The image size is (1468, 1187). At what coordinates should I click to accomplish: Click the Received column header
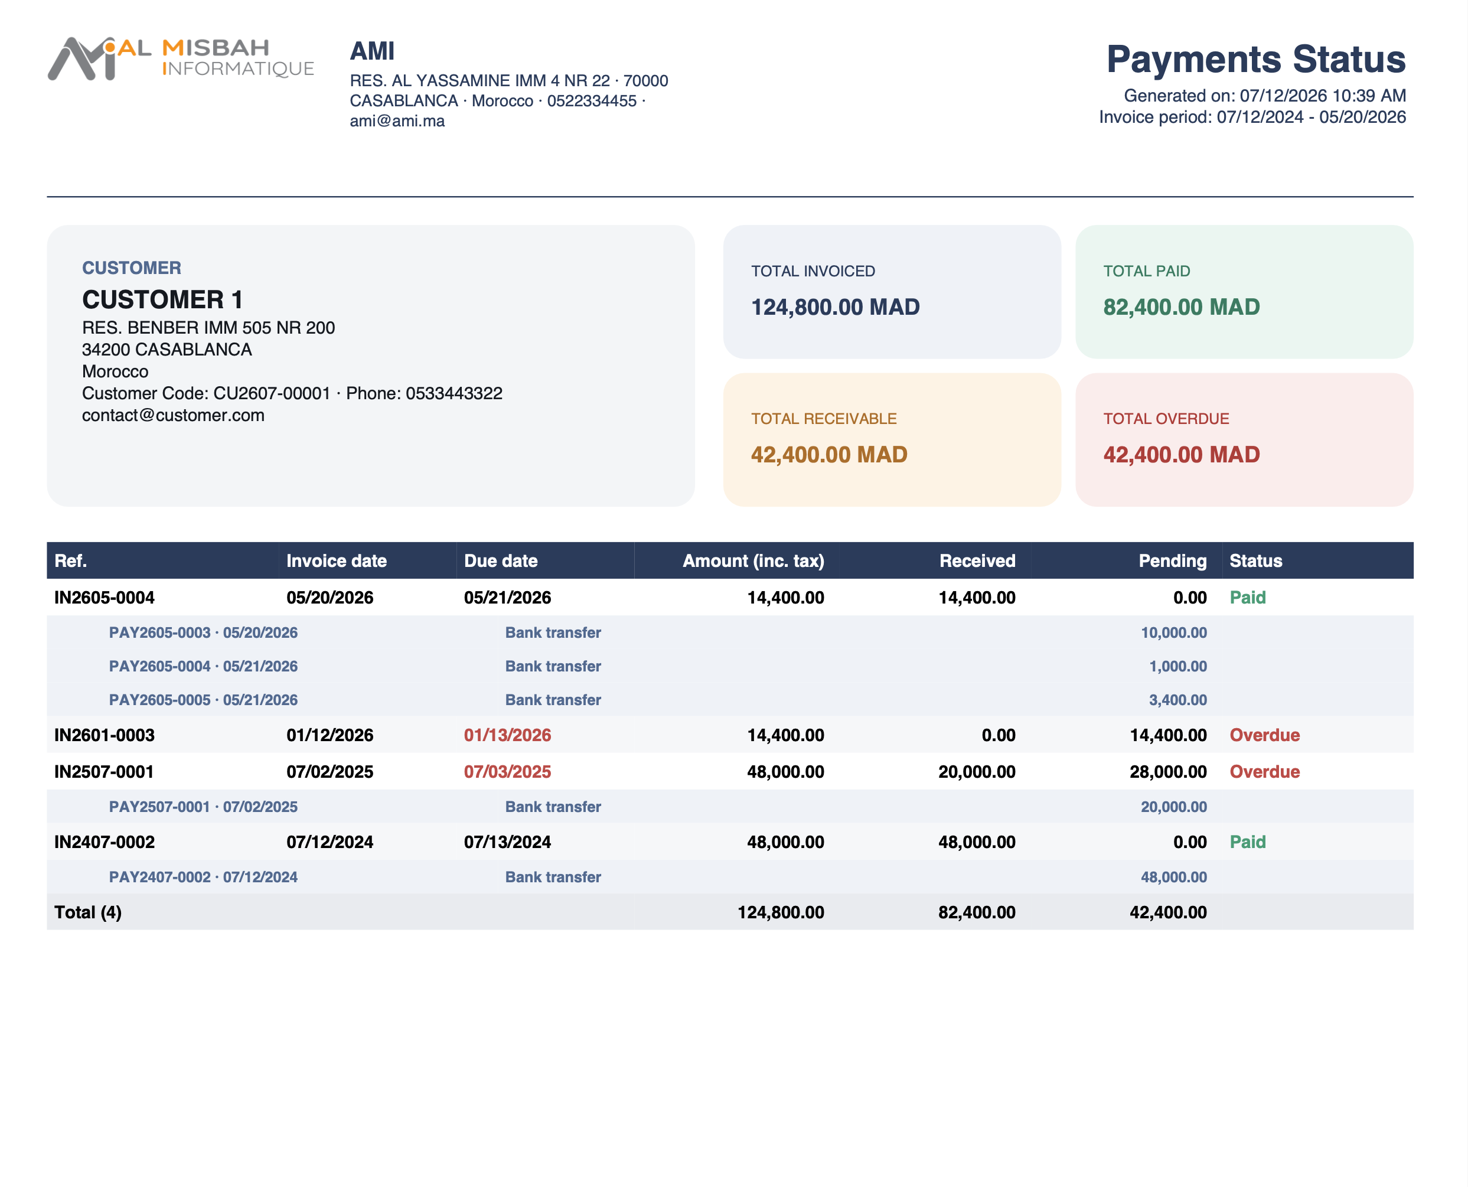point(977,560)
